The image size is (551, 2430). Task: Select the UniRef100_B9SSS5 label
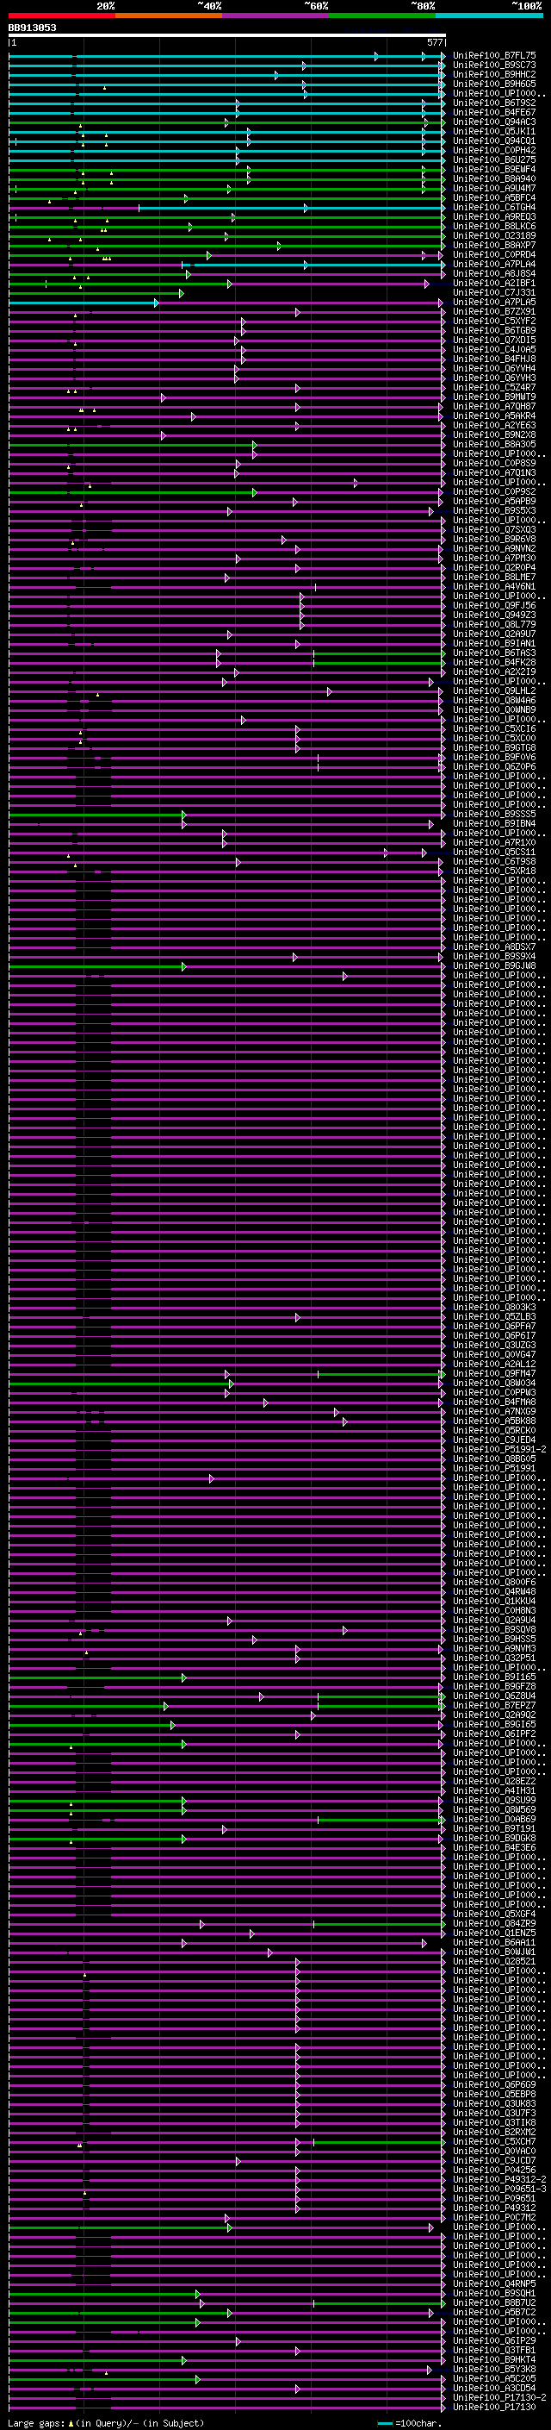pos(494,814)
